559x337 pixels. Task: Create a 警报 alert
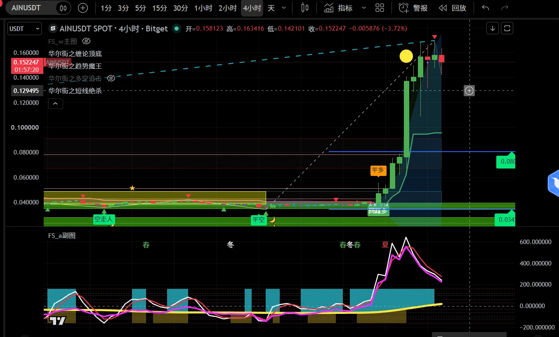click(x=413, y=8)
